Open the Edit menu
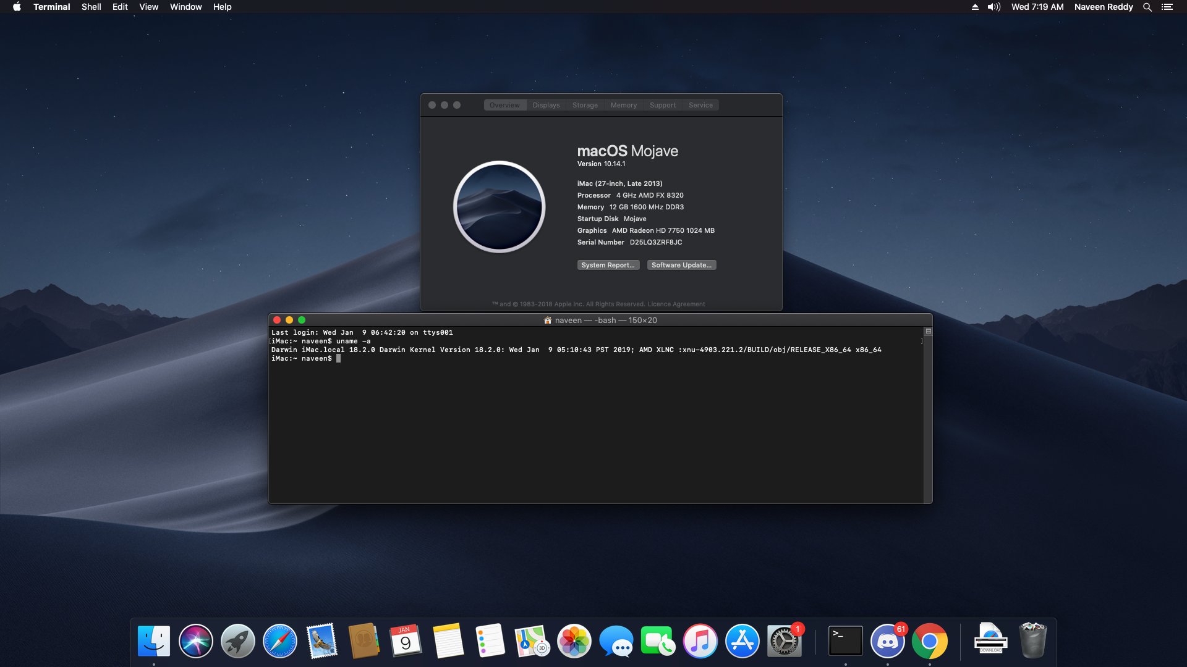 (120, 7)
